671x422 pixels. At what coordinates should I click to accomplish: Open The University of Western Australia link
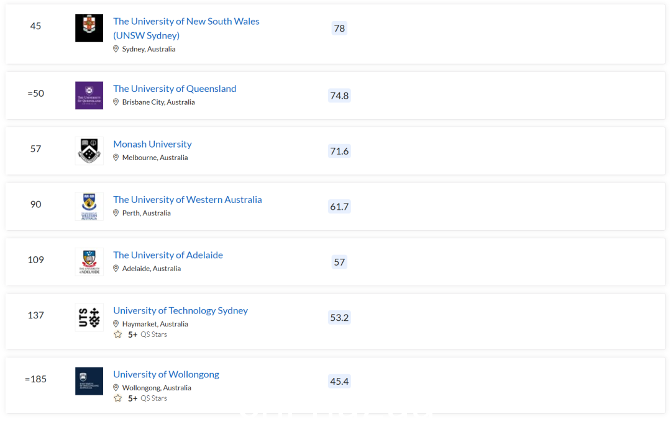pyautogui.click(x=188, y=200)
